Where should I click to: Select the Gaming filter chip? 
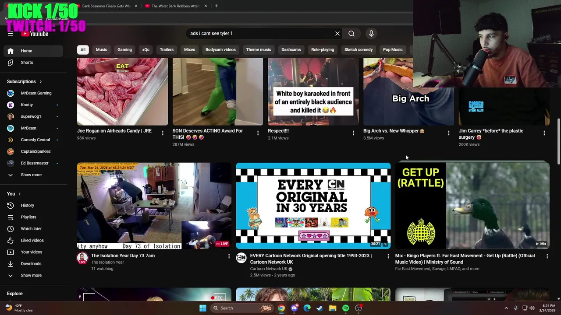click(x=124, y=49)
